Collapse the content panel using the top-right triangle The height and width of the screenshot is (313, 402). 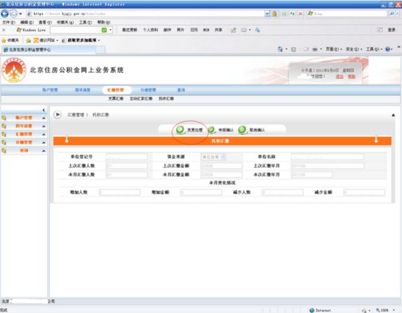point(393,115)
